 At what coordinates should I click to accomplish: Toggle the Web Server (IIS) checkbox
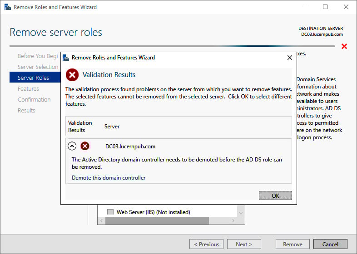(110, 212)
